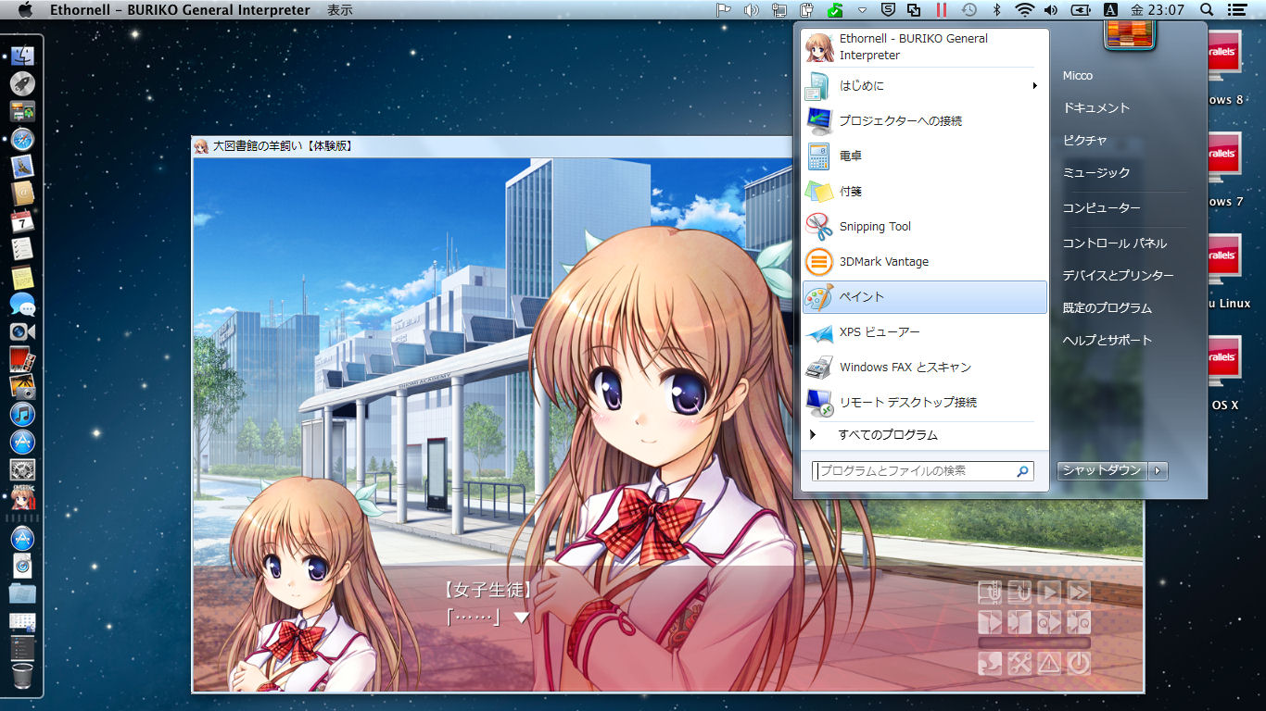Click the Time Machine menu bar icon

pyautogui.click(x=968, y=10)
